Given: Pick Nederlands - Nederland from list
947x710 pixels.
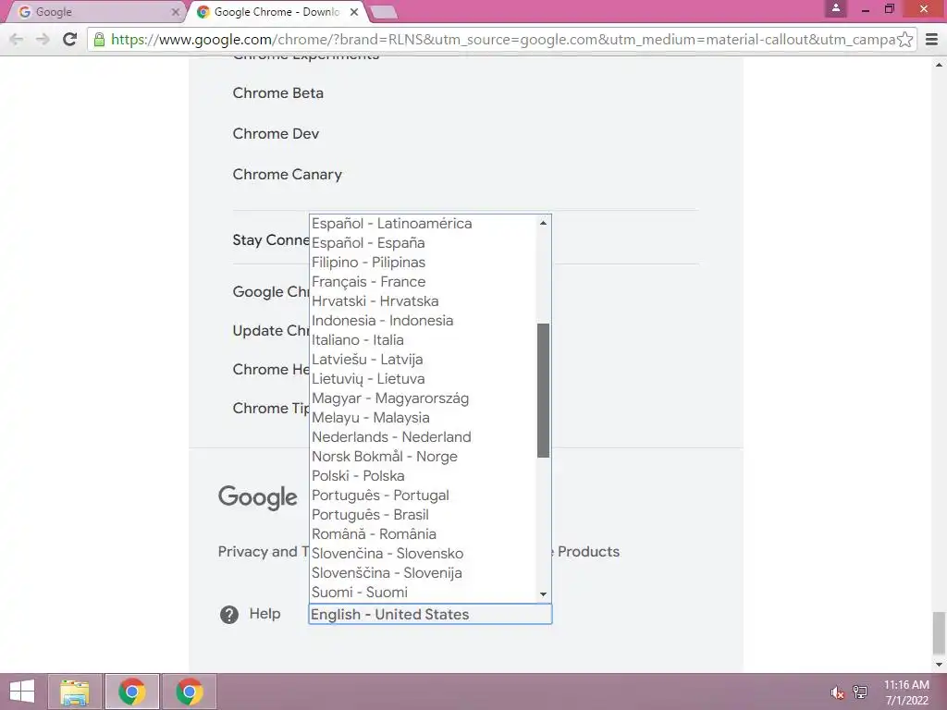Looking at the screenshot, I should (x=422, y=436).
